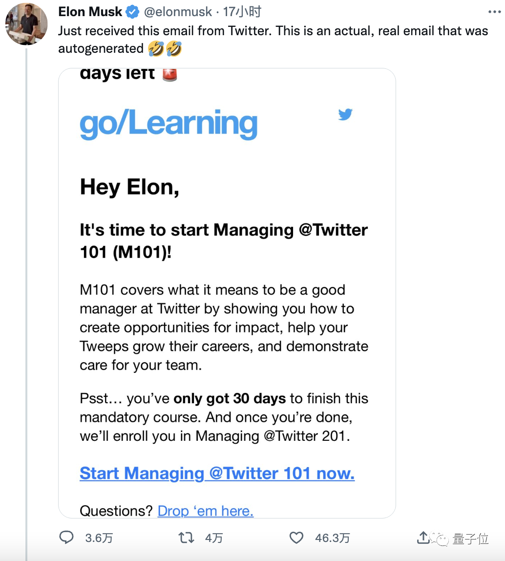Click the retweet icon below the tweet
Image resolution: width=505 pixels, height=561 pixels.
pyautogui.click(x=186, y=538)
